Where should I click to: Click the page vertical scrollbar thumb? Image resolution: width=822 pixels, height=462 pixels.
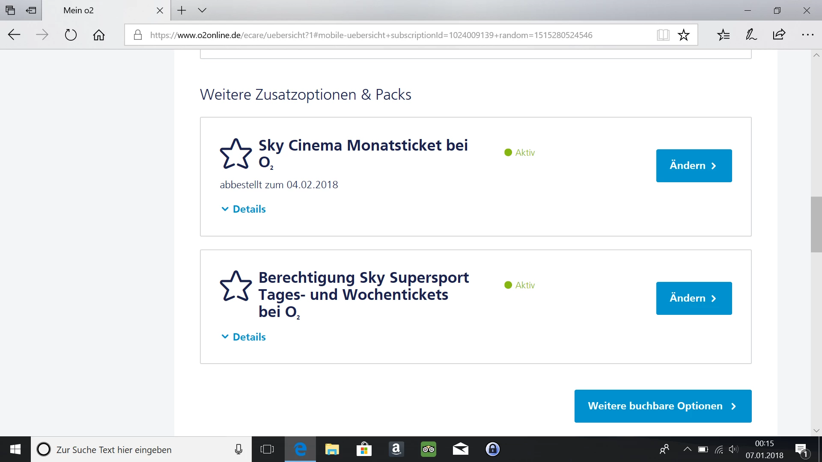tap(816, 225)
